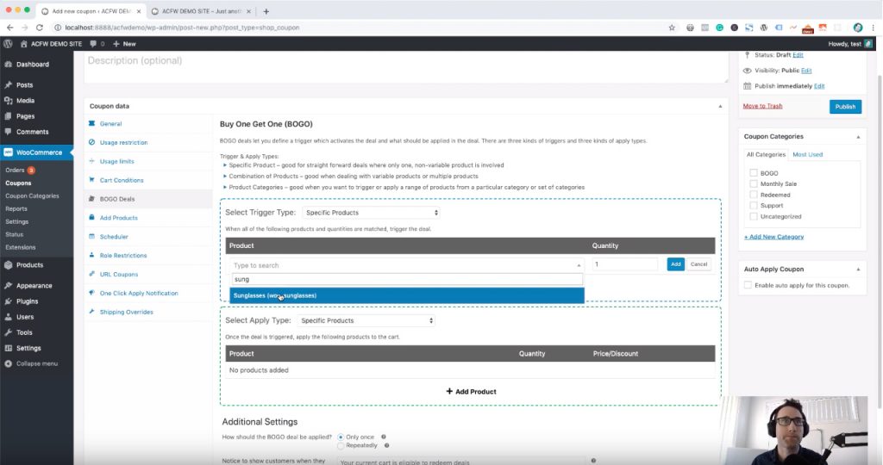Click the blue Add button
The image size is (883, 465).
point(676,263)
